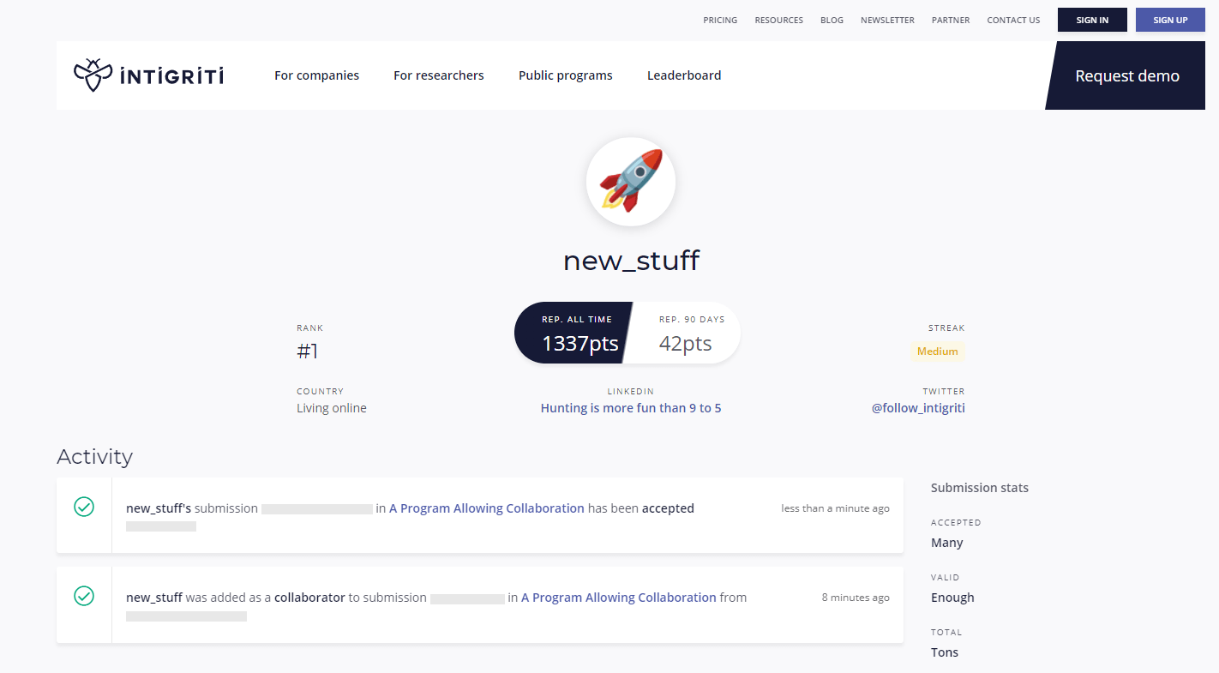Open the For companies menu
Image resolution: width=1219 pixels, height=673 pixels.
tap(316, 75)
